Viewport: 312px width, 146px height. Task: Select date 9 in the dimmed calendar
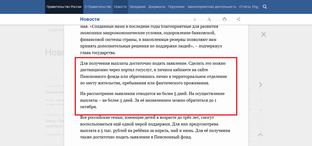250,110
